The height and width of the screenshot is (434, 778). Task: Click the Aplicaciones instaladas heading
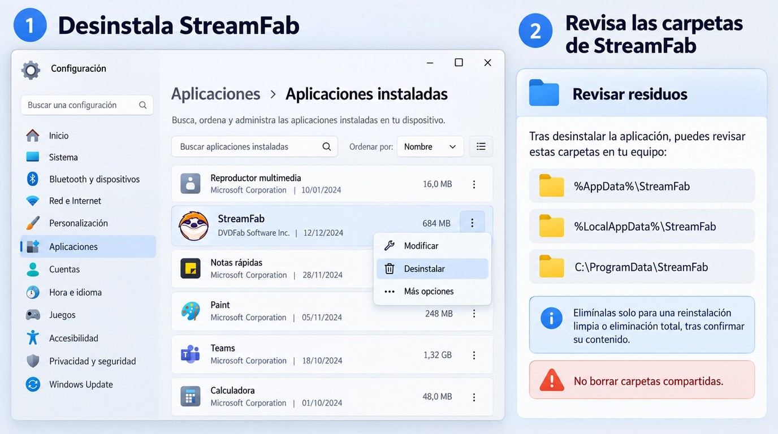(x=366, y=94)
